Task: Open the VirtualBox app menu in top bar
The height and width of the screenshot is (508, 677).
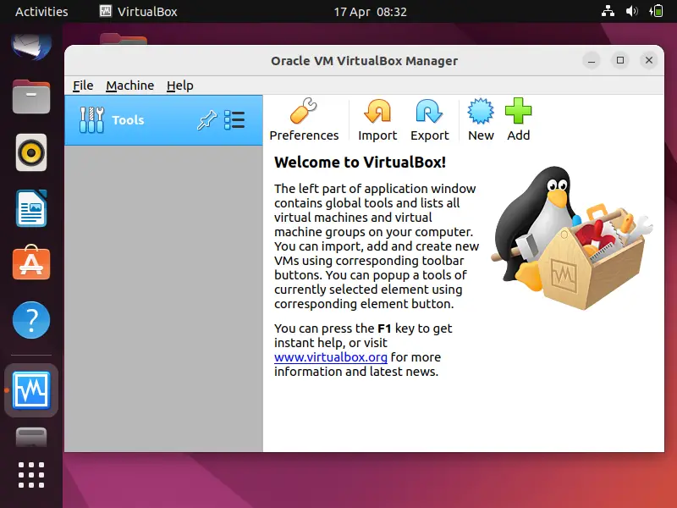Action: (x=138, y=12)
